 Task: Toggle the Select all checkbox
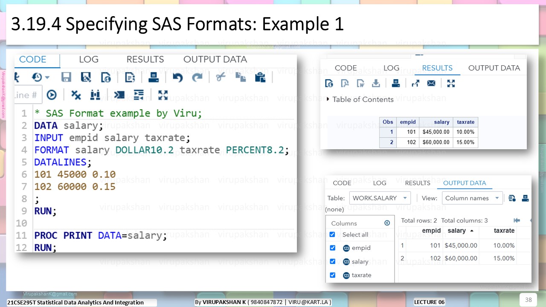332,235
